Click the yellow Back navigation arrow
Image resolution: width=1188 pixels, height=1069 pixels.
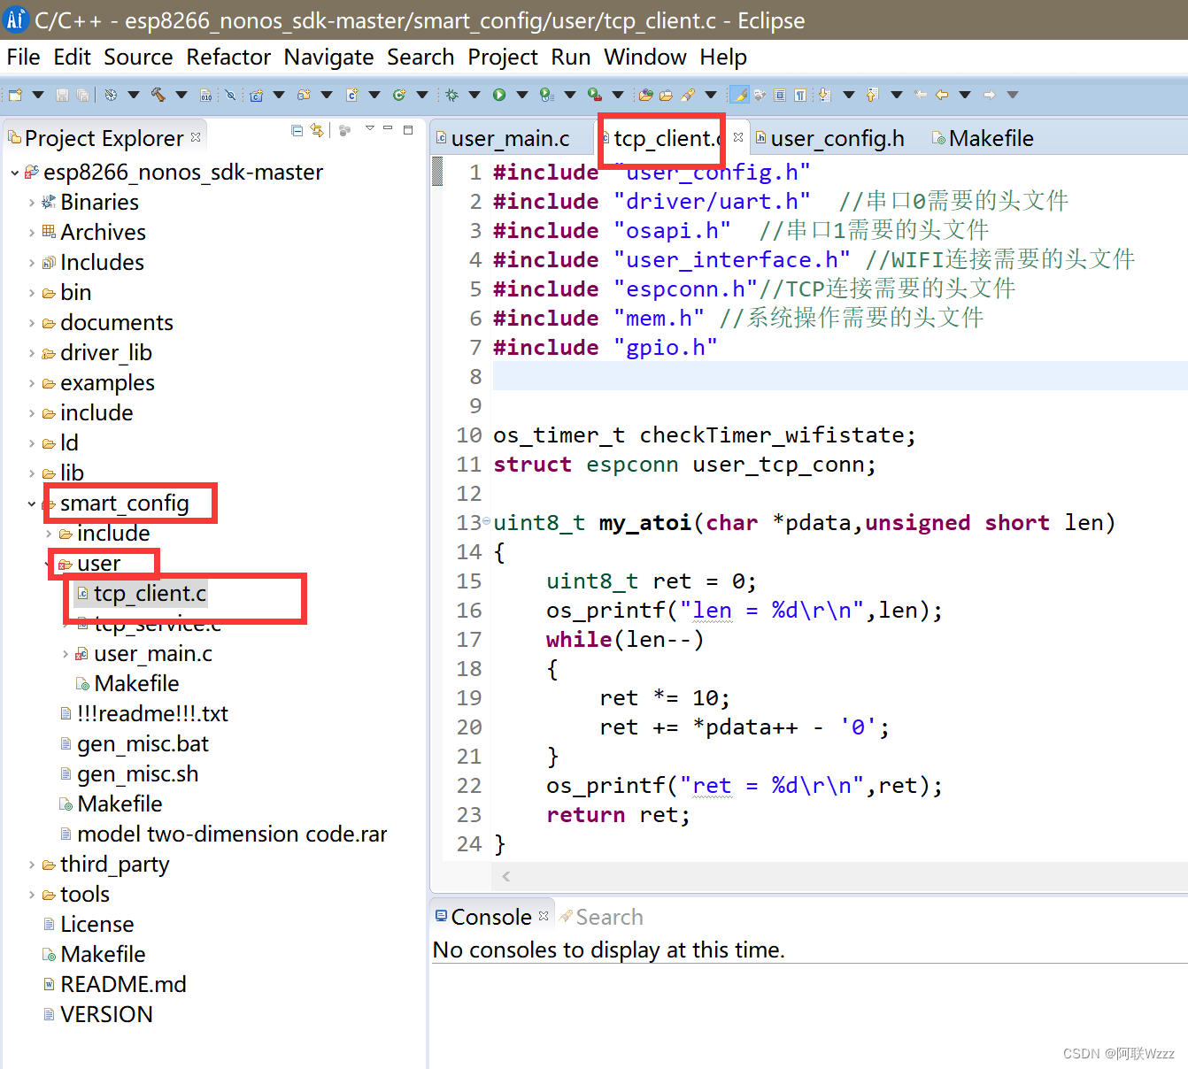pos(942,95)
